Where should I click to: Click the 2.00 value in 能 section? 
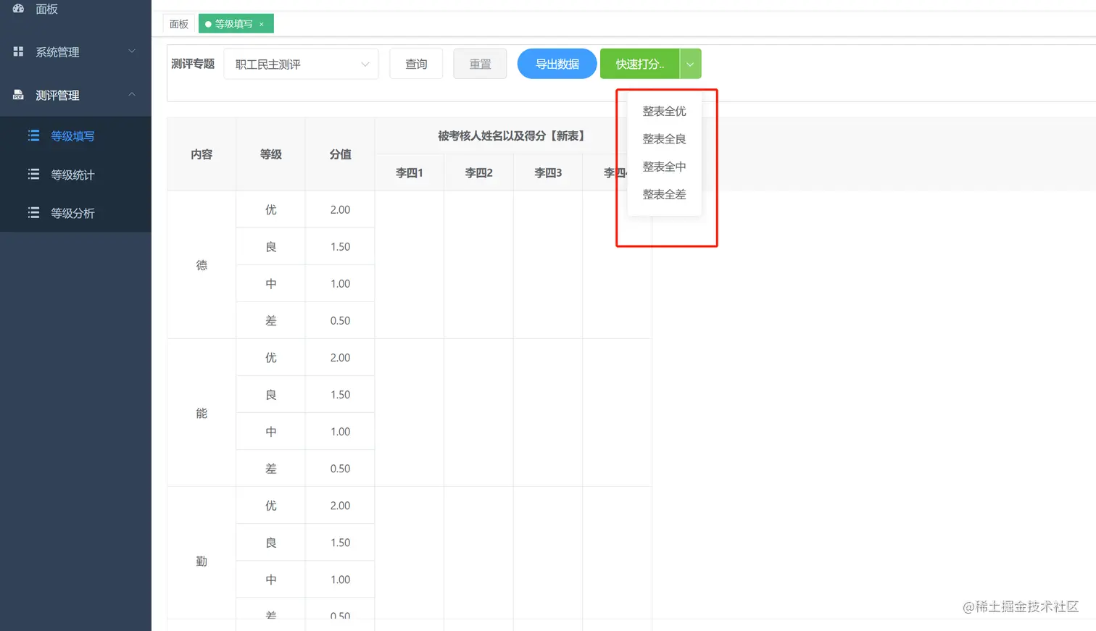pyautogui.click(x=340, y=357)
